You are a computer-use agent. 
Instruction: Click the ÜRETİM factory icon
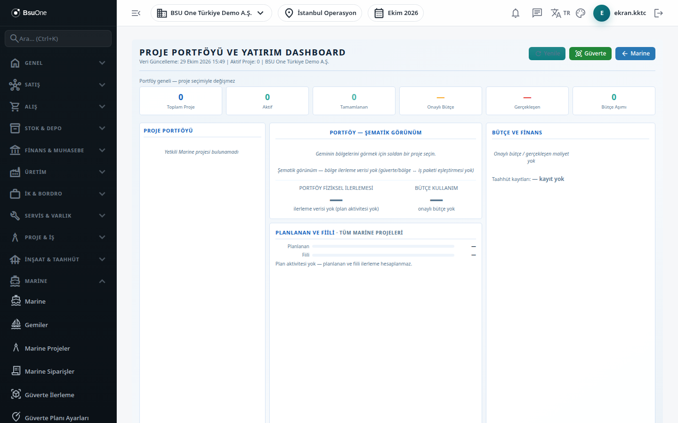[15, 172]
